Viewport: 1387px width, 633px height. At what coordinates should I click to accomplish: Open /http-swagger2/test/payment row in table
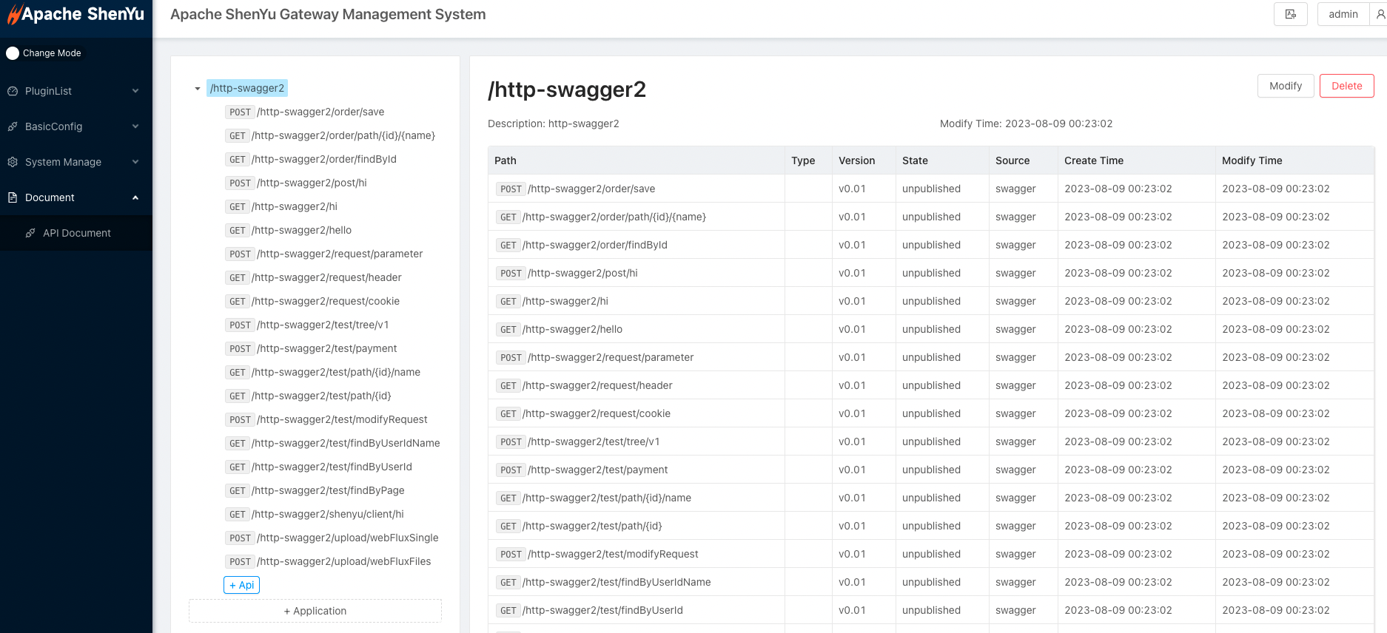click(597, 470)
